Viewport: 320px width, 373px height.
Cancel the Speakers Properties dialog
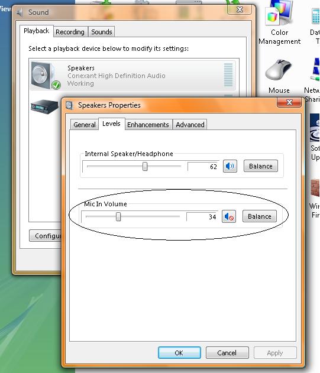click(227, 352)
